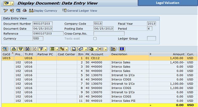Click the Choose Layout grid icon
Viewport: 198px width, 107px height.
pyautogui.click(x=101, y=49)
